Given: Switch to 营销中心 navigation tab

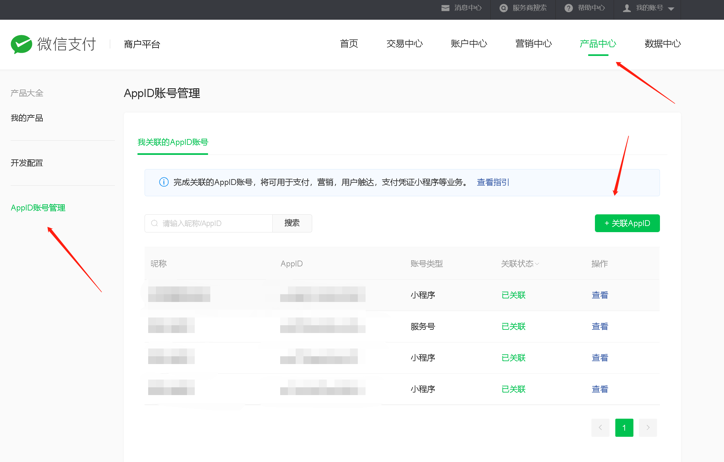Looking at the screenshot, I should coord(533,44).
